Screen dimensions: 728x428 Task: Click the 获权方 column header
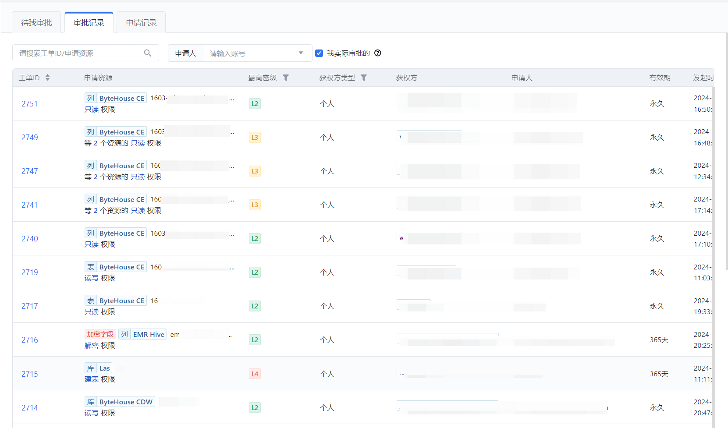click(x=406, y=78)
